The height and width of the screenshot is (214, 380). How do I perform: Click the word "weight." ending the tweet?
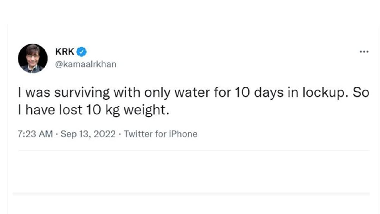click(146, 110)
